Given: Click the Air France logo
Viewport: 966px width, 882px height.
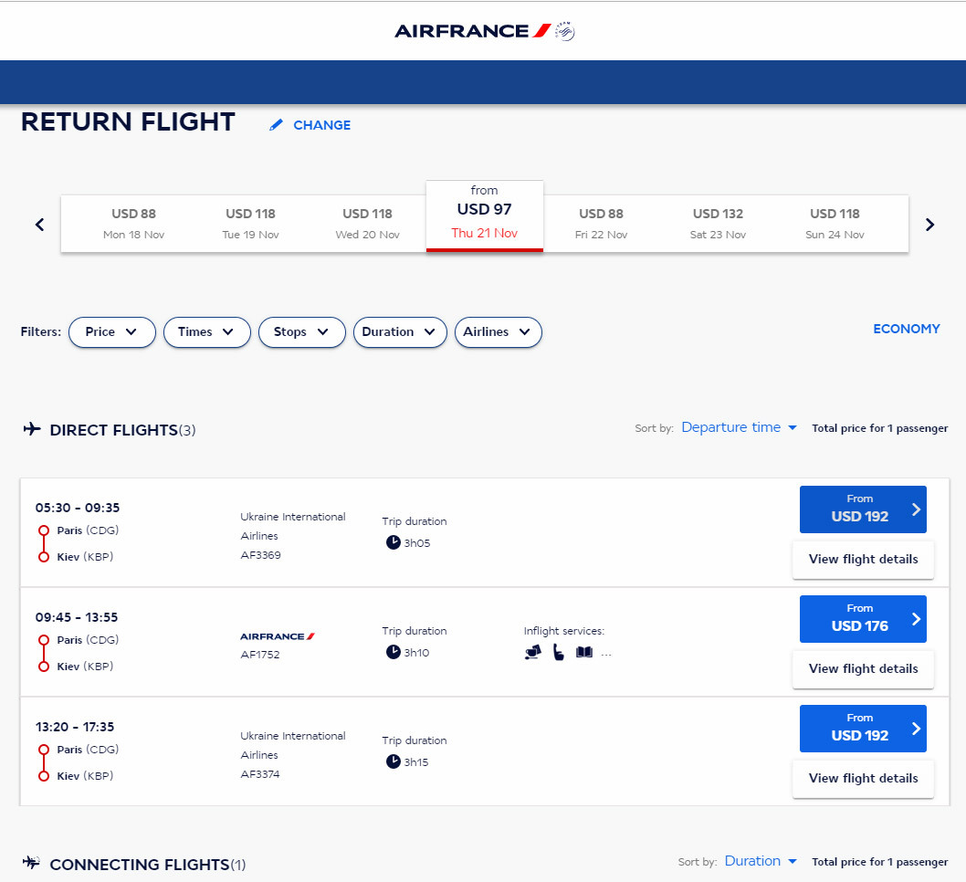Looking at the screenshot, I should pyautogui.click(x=473, y=31).
